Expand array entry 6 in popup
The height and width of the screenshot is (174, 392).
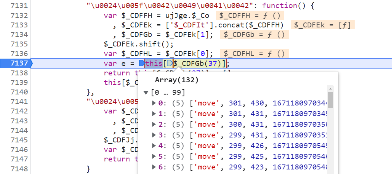[x=154, y=167]
